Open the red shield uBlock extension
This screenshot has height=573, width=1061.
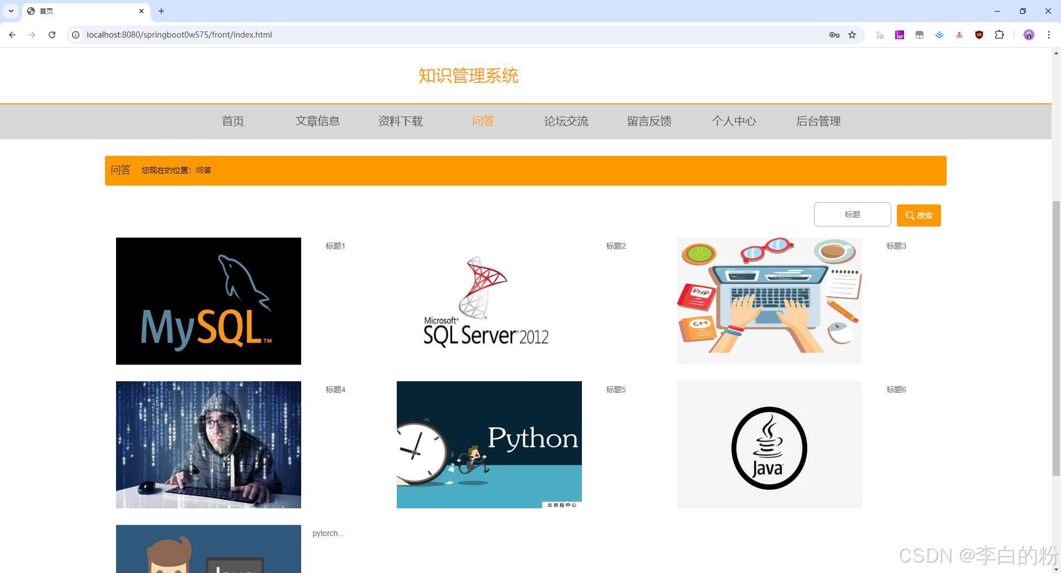pyautogui.click(x=979, y=35)
